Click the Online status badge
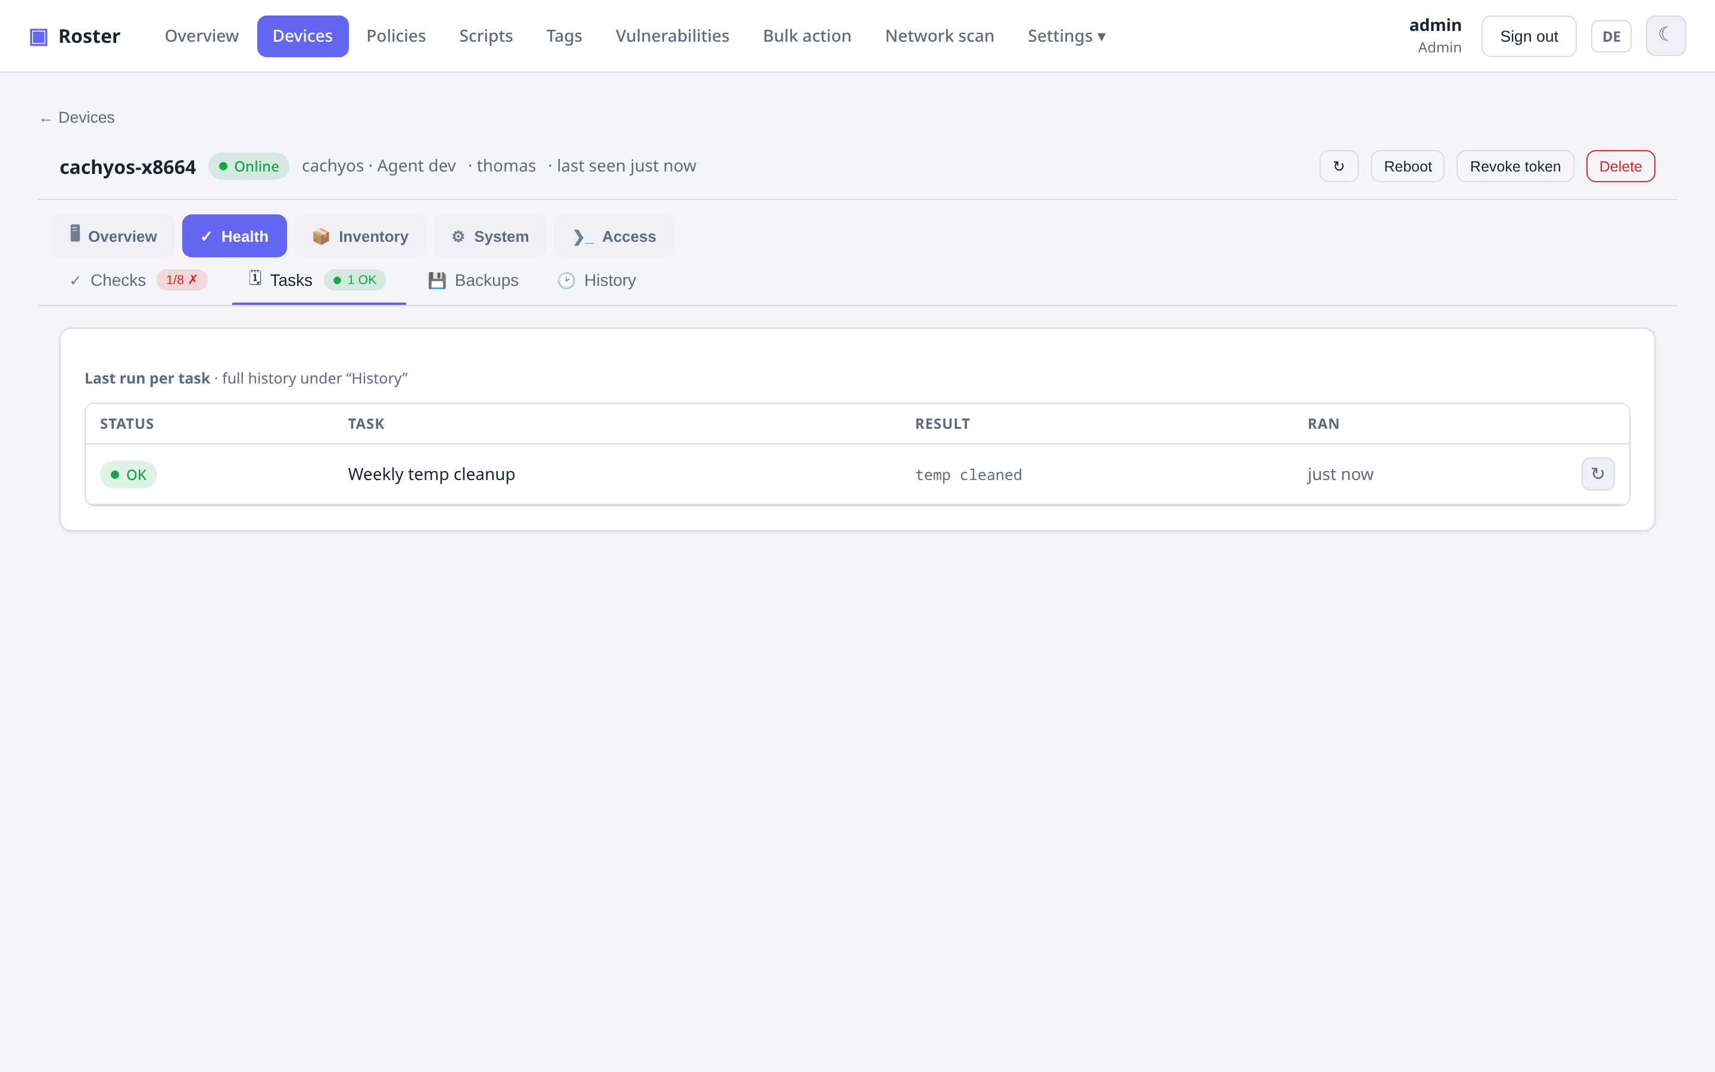The image size is (1715, 1072). tap(249, 166)
